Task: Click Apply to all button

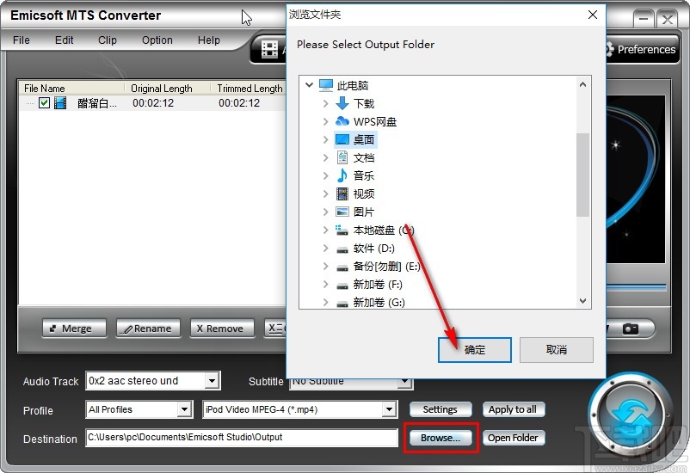Action: tap(513, 409)
